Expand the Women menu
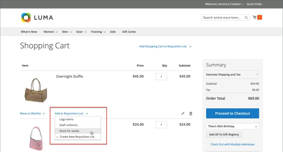This screenshot has height=152, width=283. click(x=51, y=32)
